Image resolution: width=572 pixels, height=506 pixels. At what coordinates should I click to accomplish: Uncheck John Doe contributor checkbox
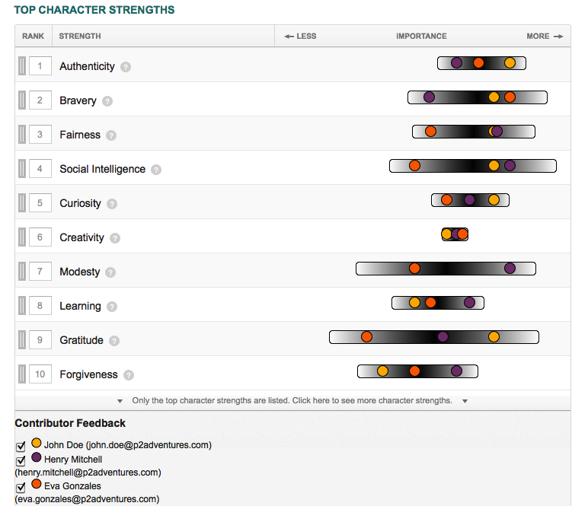pos(21,447)
